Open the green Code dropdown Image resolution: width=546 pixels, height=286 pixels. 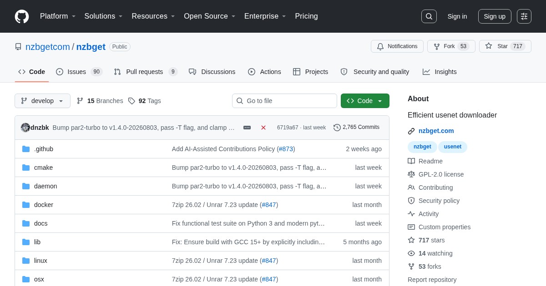pyautogui.click(x=365, y=101)
